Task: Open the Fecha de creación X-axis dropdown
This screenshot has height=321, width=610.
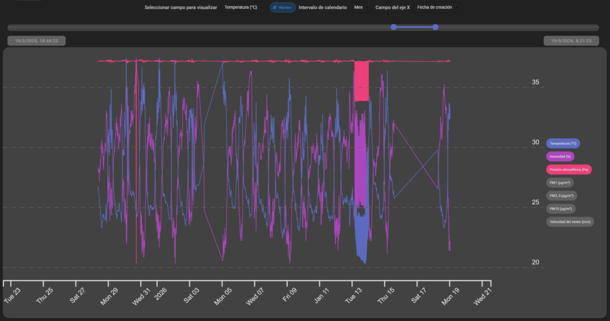Action: (x=437, y=7)
